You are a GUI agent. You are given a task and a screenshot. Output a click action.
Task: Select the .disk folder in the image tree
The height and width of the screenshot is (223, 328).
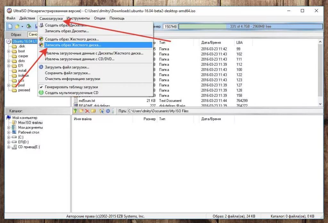21,46
